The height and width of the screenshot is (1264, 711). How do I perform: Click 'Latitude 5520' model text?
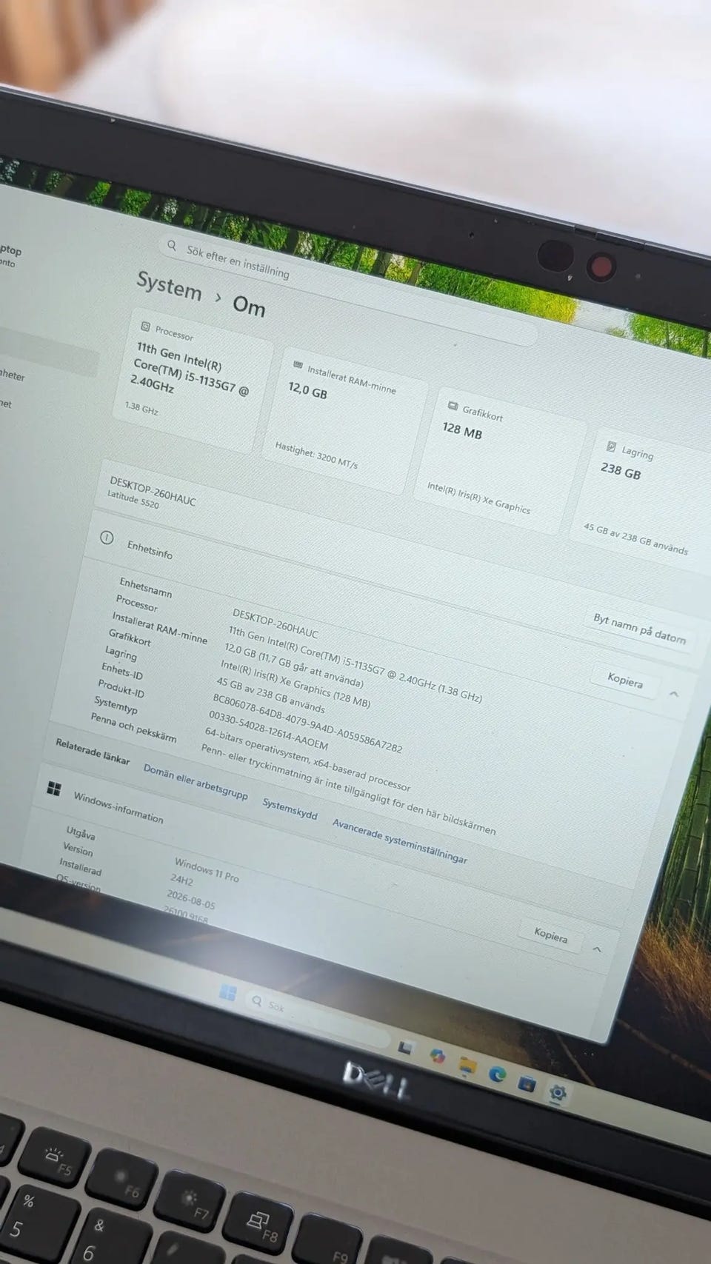[133, 499]
